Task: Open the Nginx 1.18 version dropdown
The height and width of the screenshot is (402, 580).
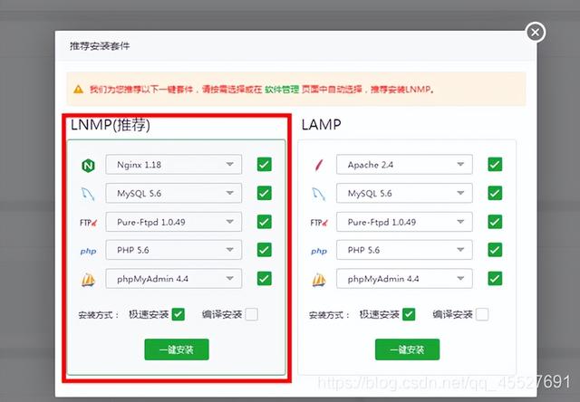Action: tap(174, 165)
